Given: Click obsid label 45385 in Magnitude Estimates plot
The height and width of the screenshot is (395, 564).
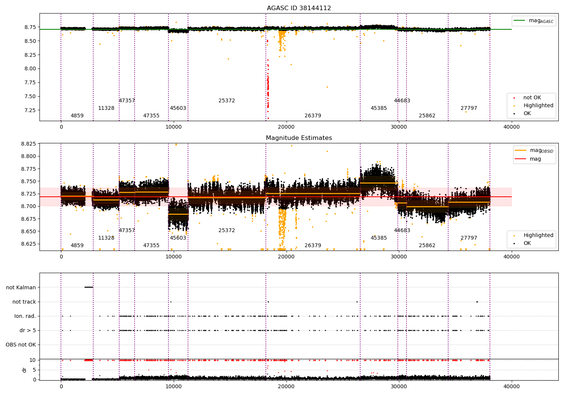Looking at the screenshot, I should [x=379, y=238].
